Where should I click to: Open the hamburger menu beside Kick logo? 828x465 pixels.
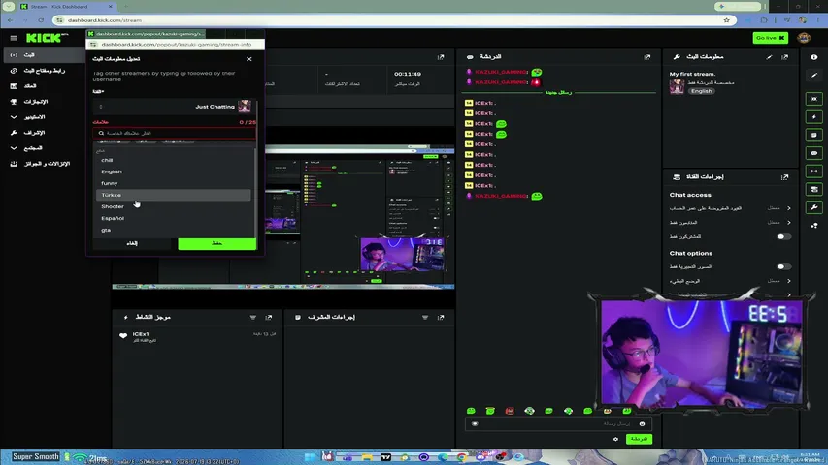tap(14, 38)
